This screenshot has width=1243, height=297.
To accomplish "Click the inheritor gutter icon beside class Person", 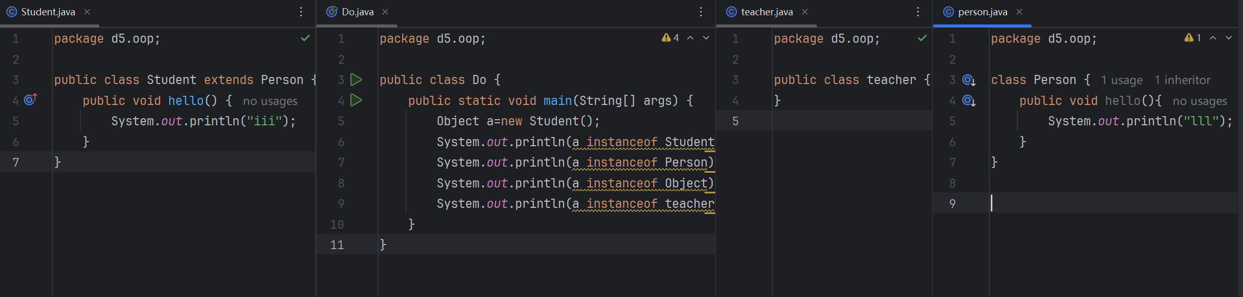I will [x=968, y=80].
